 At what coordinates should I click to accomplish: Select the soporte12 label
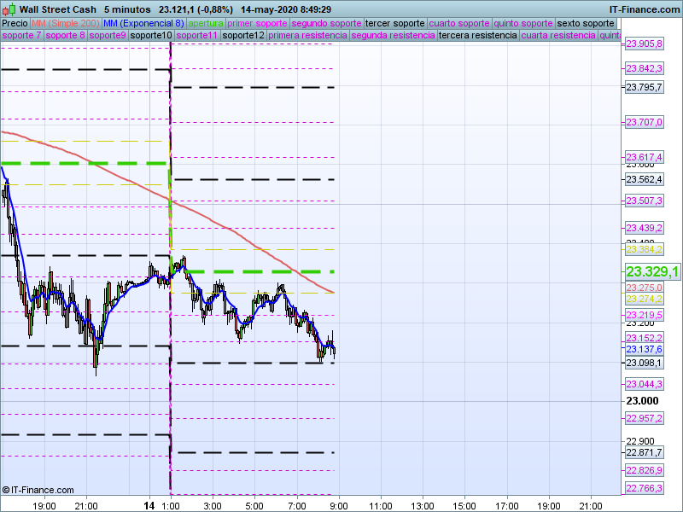click(x=243, y=35)
